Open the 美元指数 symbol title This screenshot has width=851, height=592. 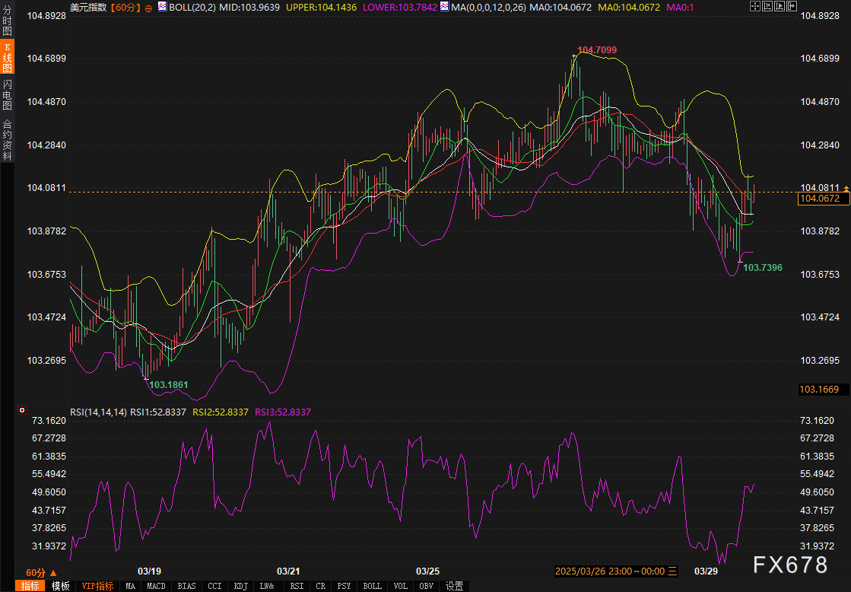point(87,7)
